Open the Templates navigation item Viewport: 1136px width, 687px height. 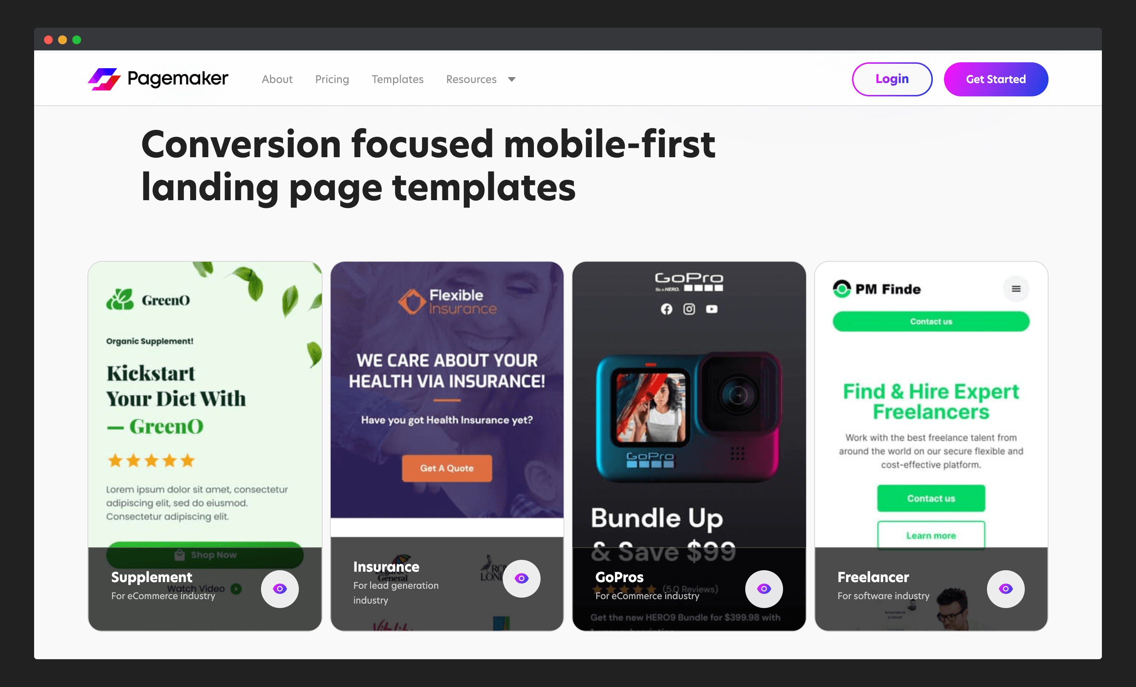pyautogui.click(x=397, y=79)
